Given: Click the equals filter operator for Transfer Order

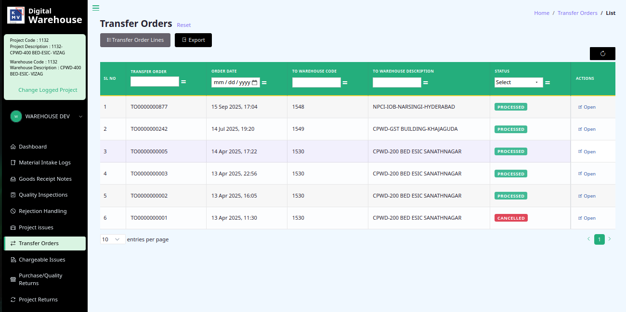Looking at the screenshot, I should point(183,82).
